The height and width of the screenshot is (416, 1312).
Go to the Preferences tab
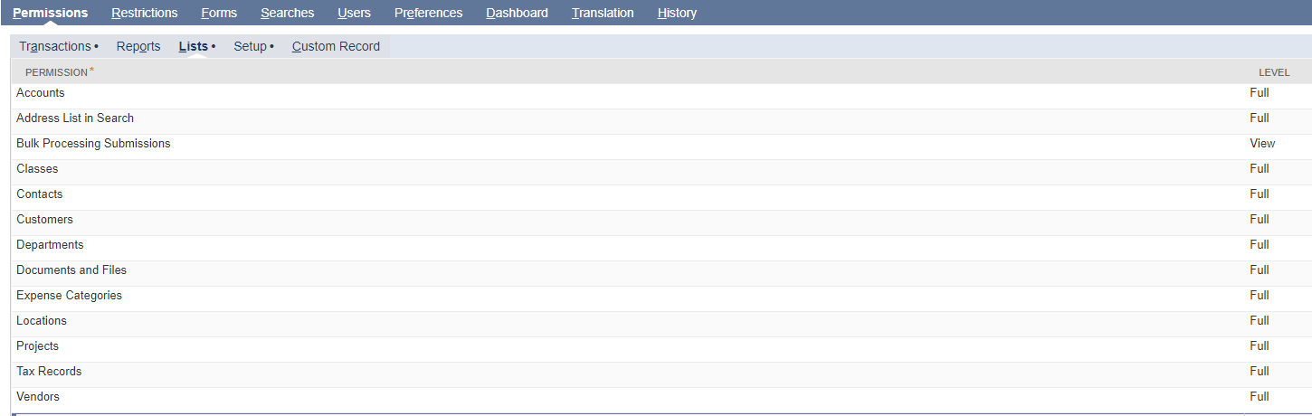pos(429,13)
